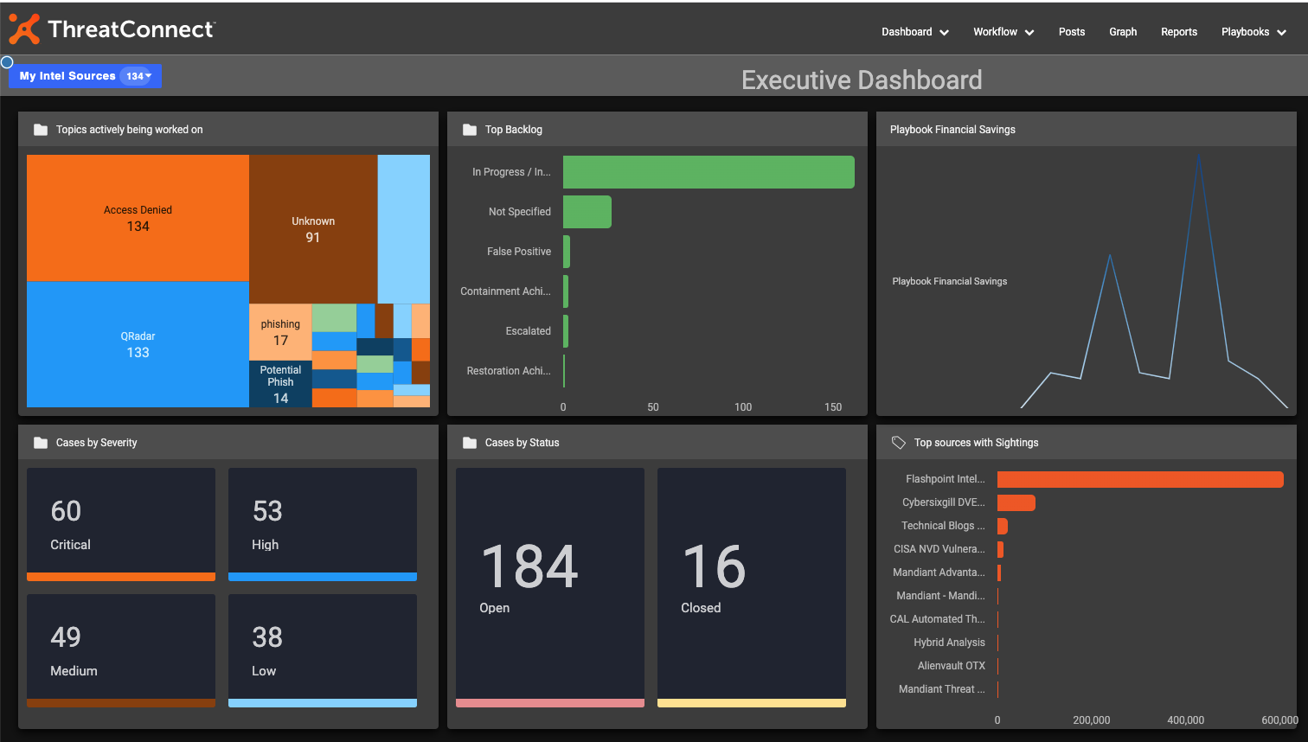Click tag icon beside Top sources with Sightings
This screenshot has height=742, width=1308.
[x=898, y=443]
